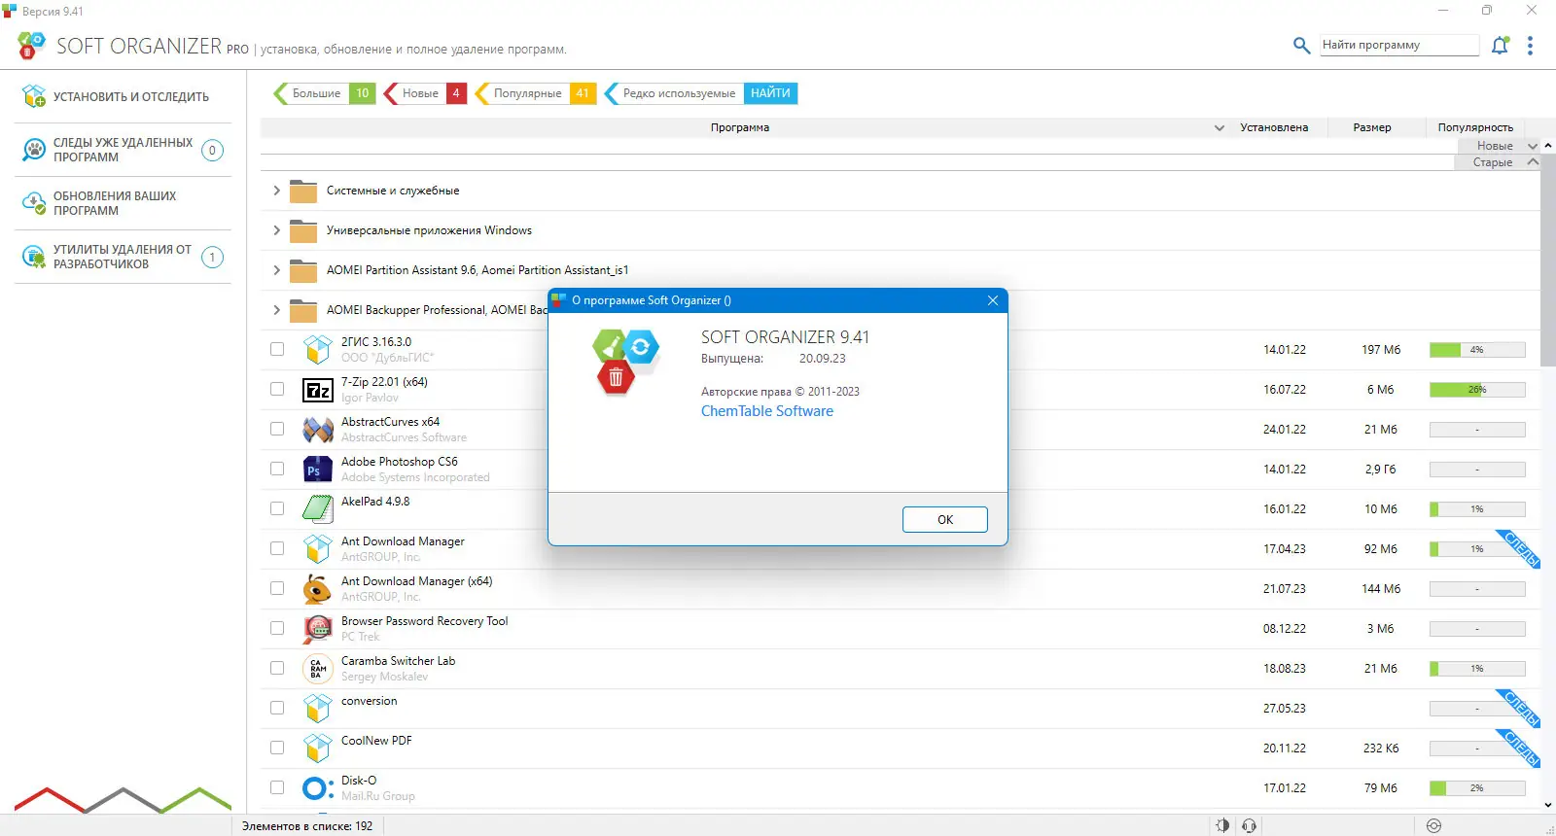Select the Новые sort option
Image resolution: width=1556 pixels, height=836 pixels.
(x=1499, y=146)
